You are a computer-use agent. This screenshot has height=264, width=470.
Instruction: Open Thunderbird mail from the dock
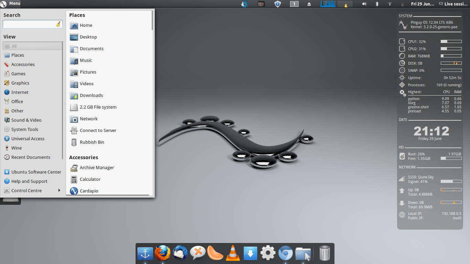[x=180, y=253]
